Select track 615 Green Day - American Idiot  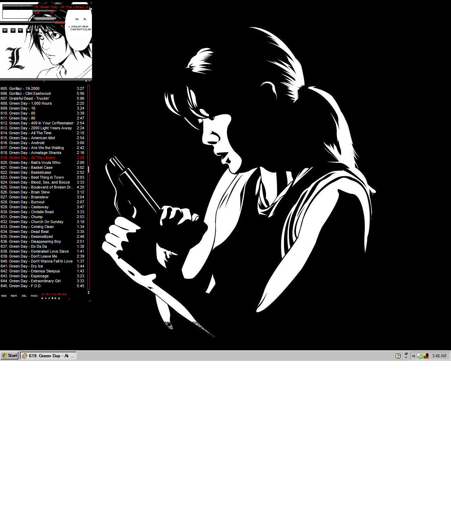pyautogui.click(x=42, y=138)
